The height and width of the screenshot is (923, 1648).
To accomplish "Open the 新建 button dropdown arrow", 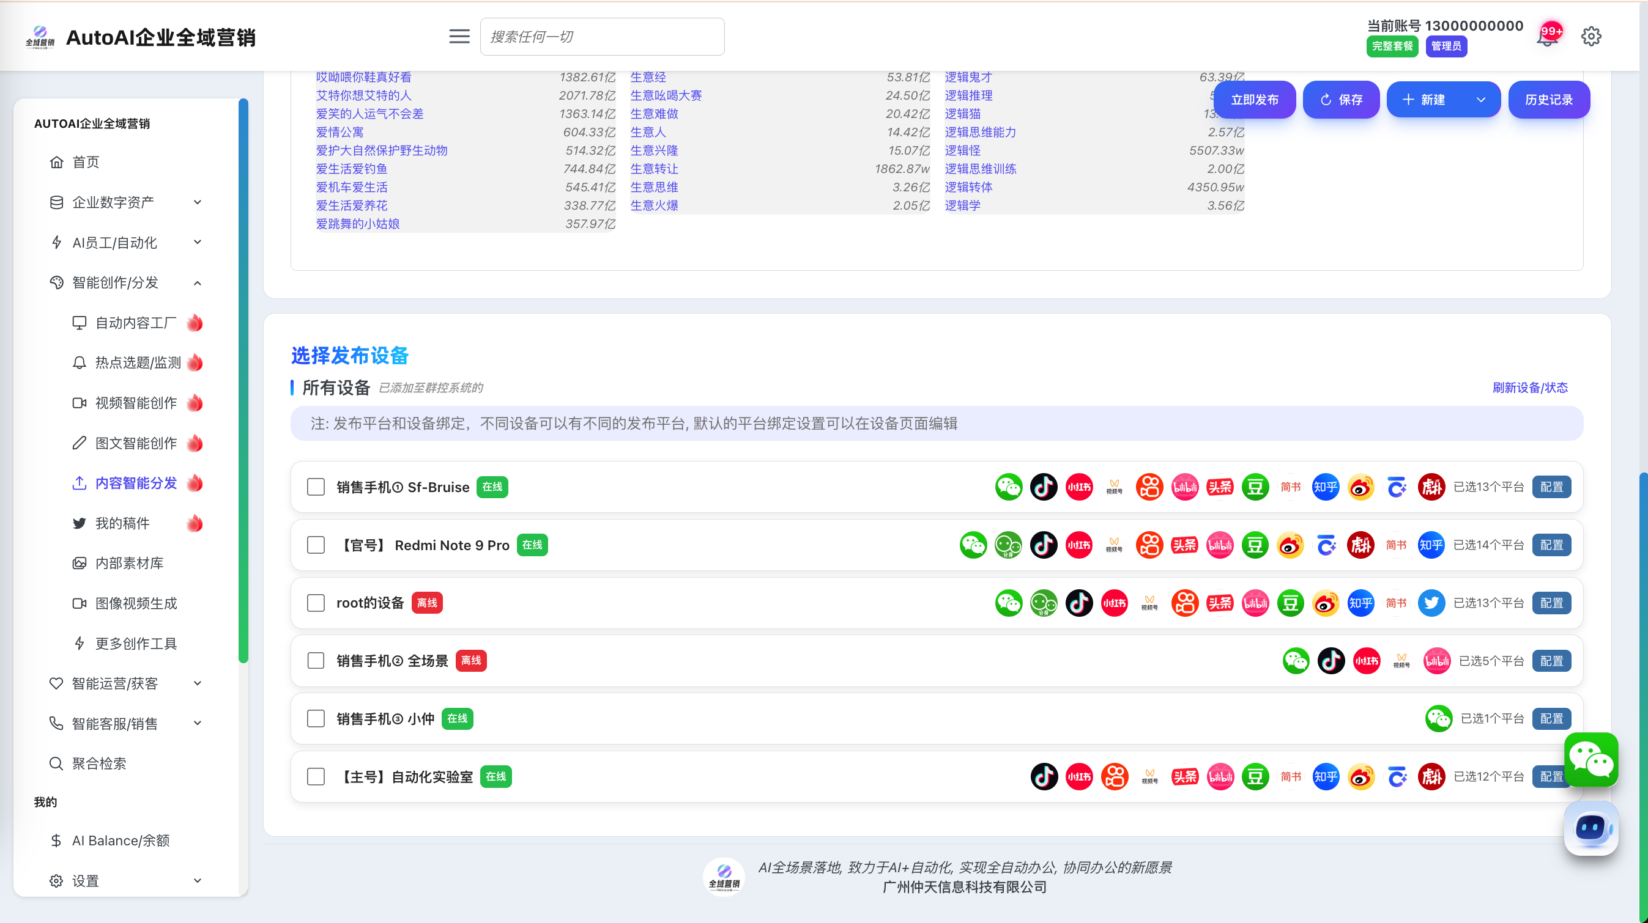I will (1480, 100).
